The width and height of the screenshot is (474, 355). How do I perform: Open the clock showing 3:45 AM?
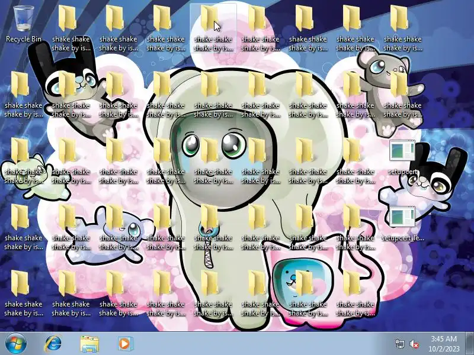click(444, 344)
